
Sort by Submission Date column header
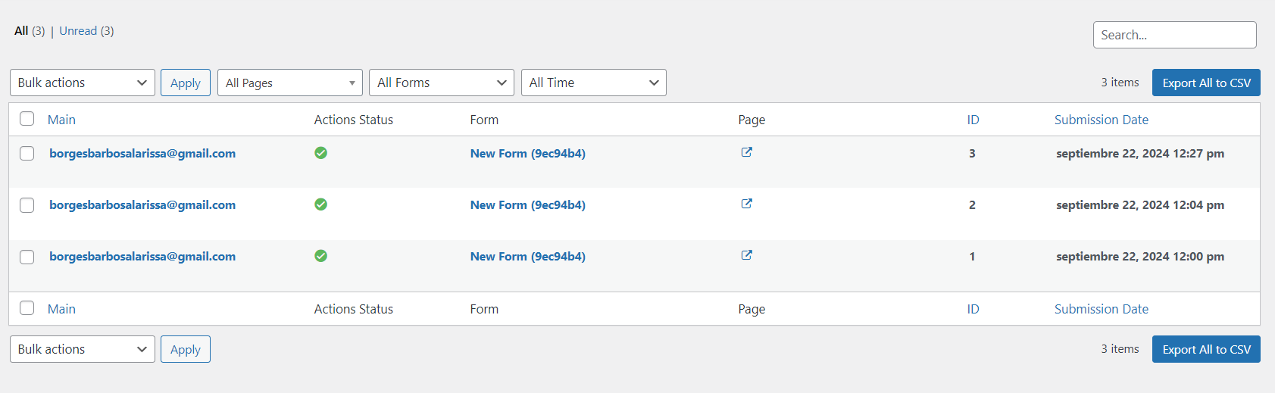point(1101,120)
